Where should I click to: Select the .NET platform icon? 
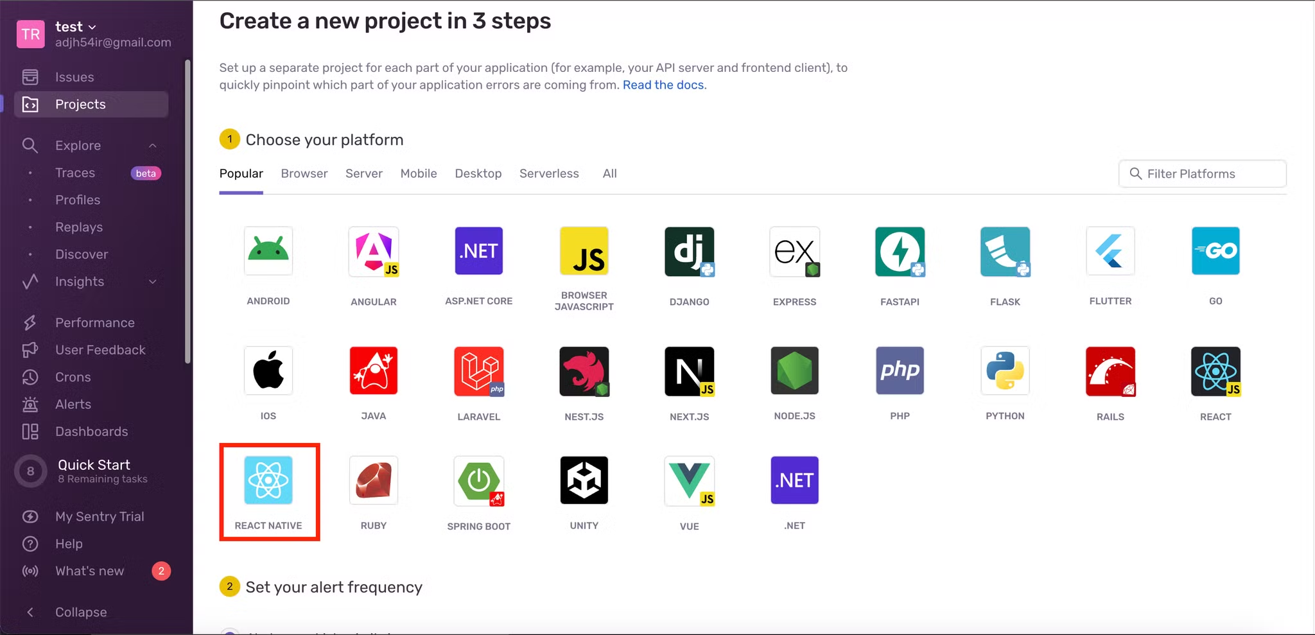[795, 480]
